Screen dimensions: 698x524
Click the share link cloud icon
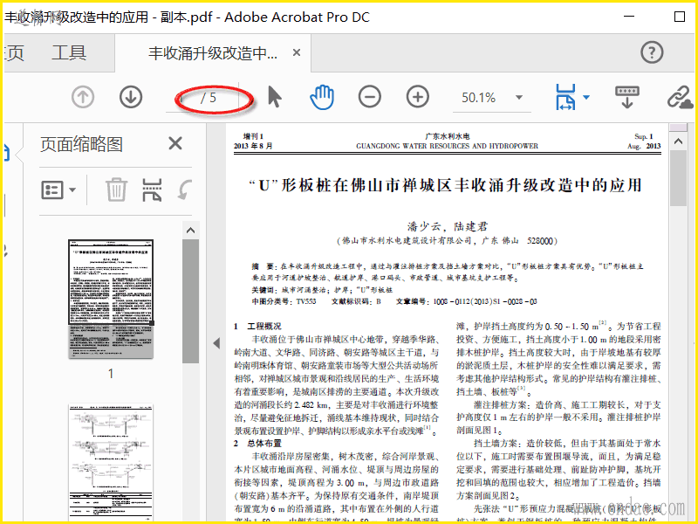tap(681, 98)
